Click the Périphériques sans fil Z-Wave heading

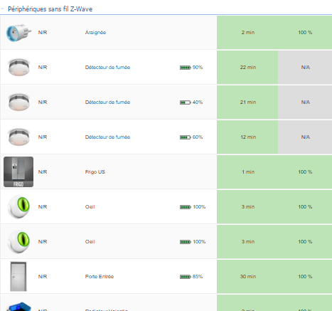pos(50,9)
